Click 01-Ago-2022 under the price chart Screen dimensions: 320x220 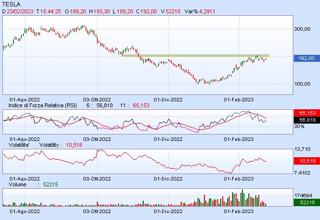pos(25,100)
